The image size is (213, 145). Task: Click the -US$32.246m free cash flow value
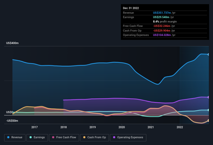[162, 26]
